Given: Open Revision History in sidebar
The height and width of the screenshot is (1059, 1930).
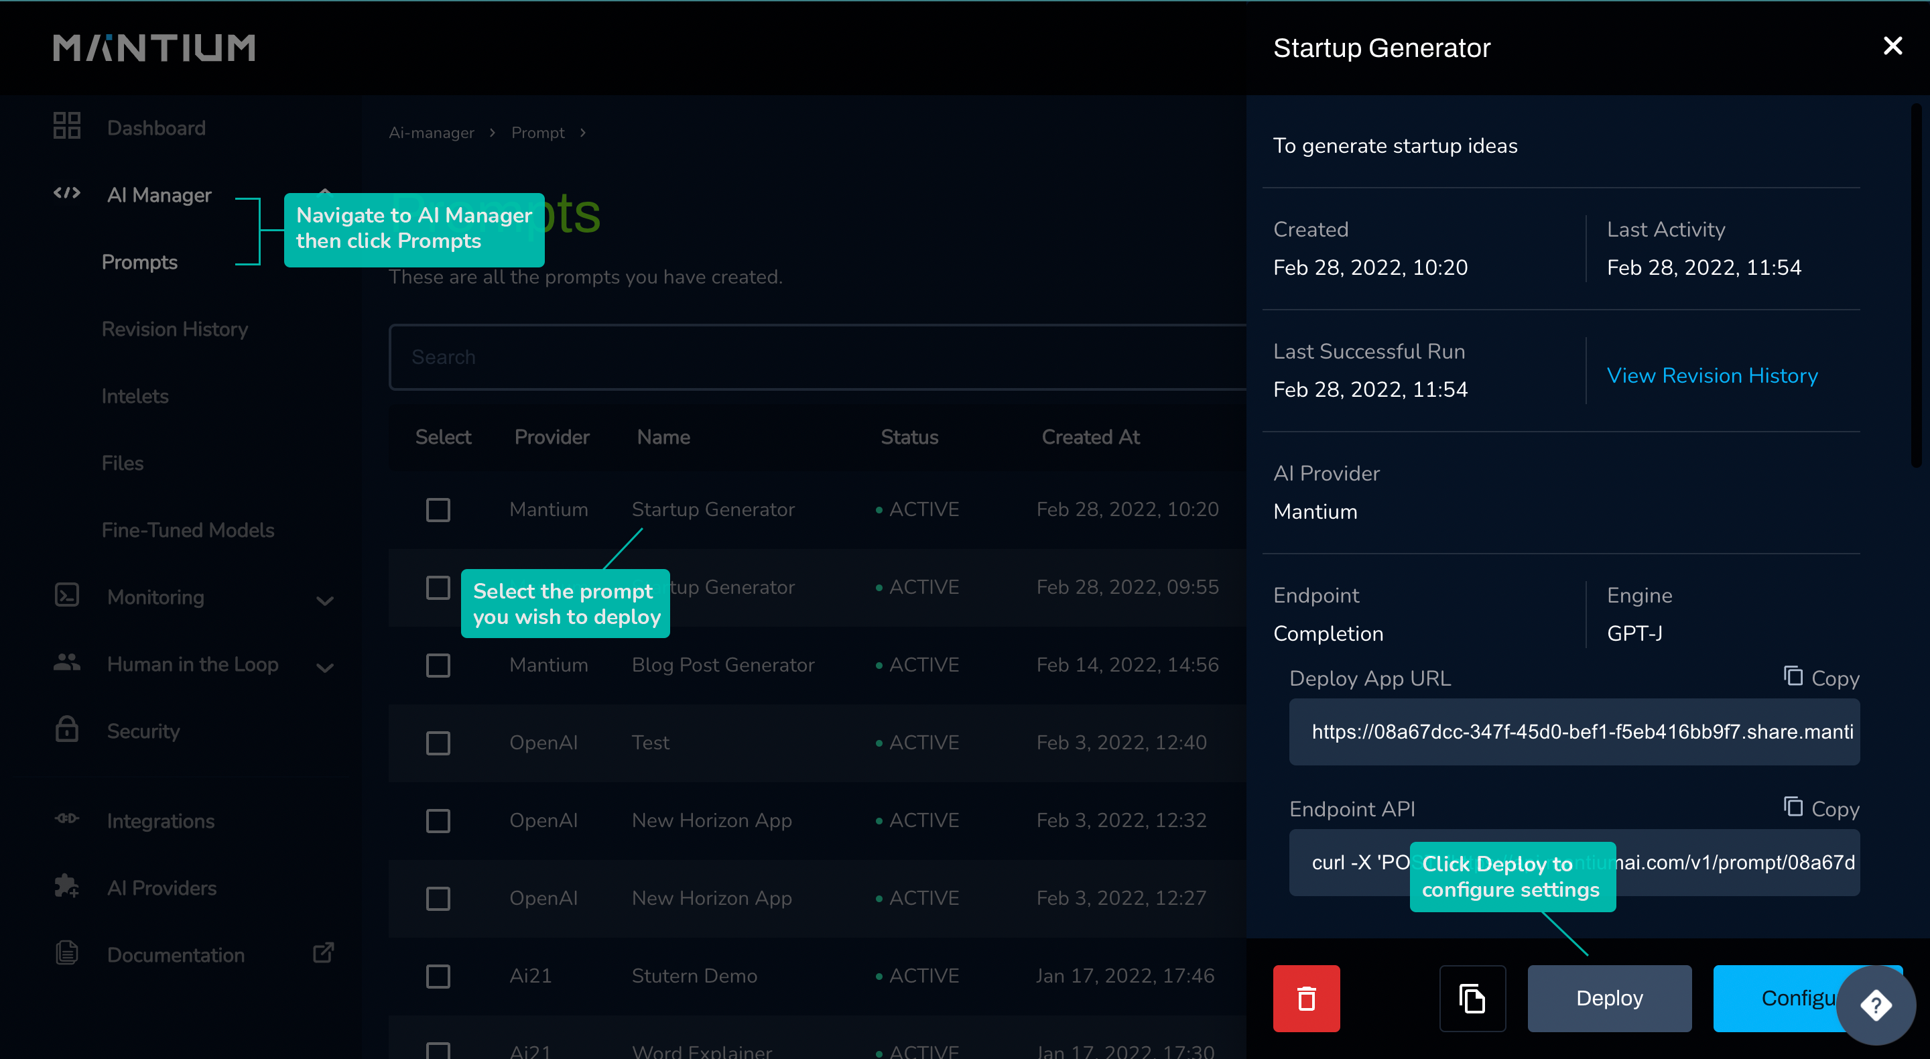Looking at the screenshot, I should (x=174, y=328).
